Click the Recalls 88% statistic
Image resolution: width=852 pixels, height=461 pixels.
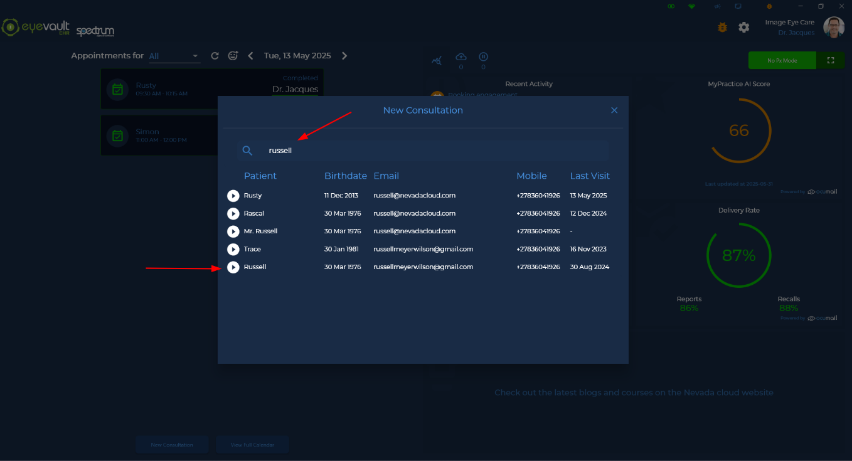[789, 304]
